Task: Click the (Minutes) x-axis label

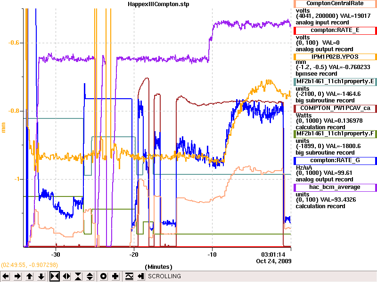Action: point(158,267)
